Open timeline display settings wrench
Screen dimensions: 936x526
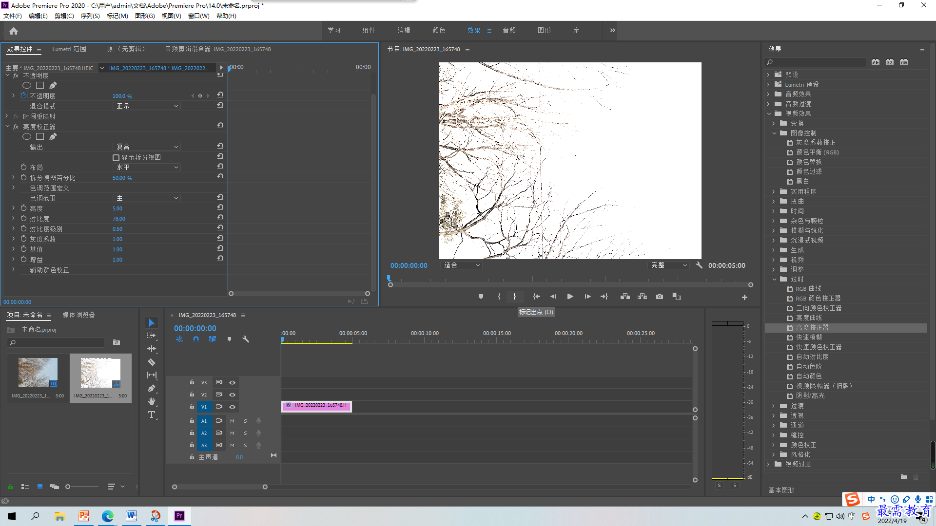(246, 339)
